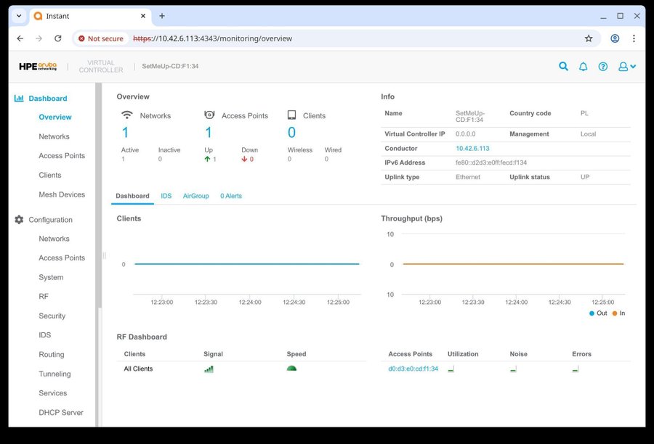Viewport: 654px width, 444px height.
Task: Click the Networks Wi-Fi icon in Overview
Action: coord(127,115)
